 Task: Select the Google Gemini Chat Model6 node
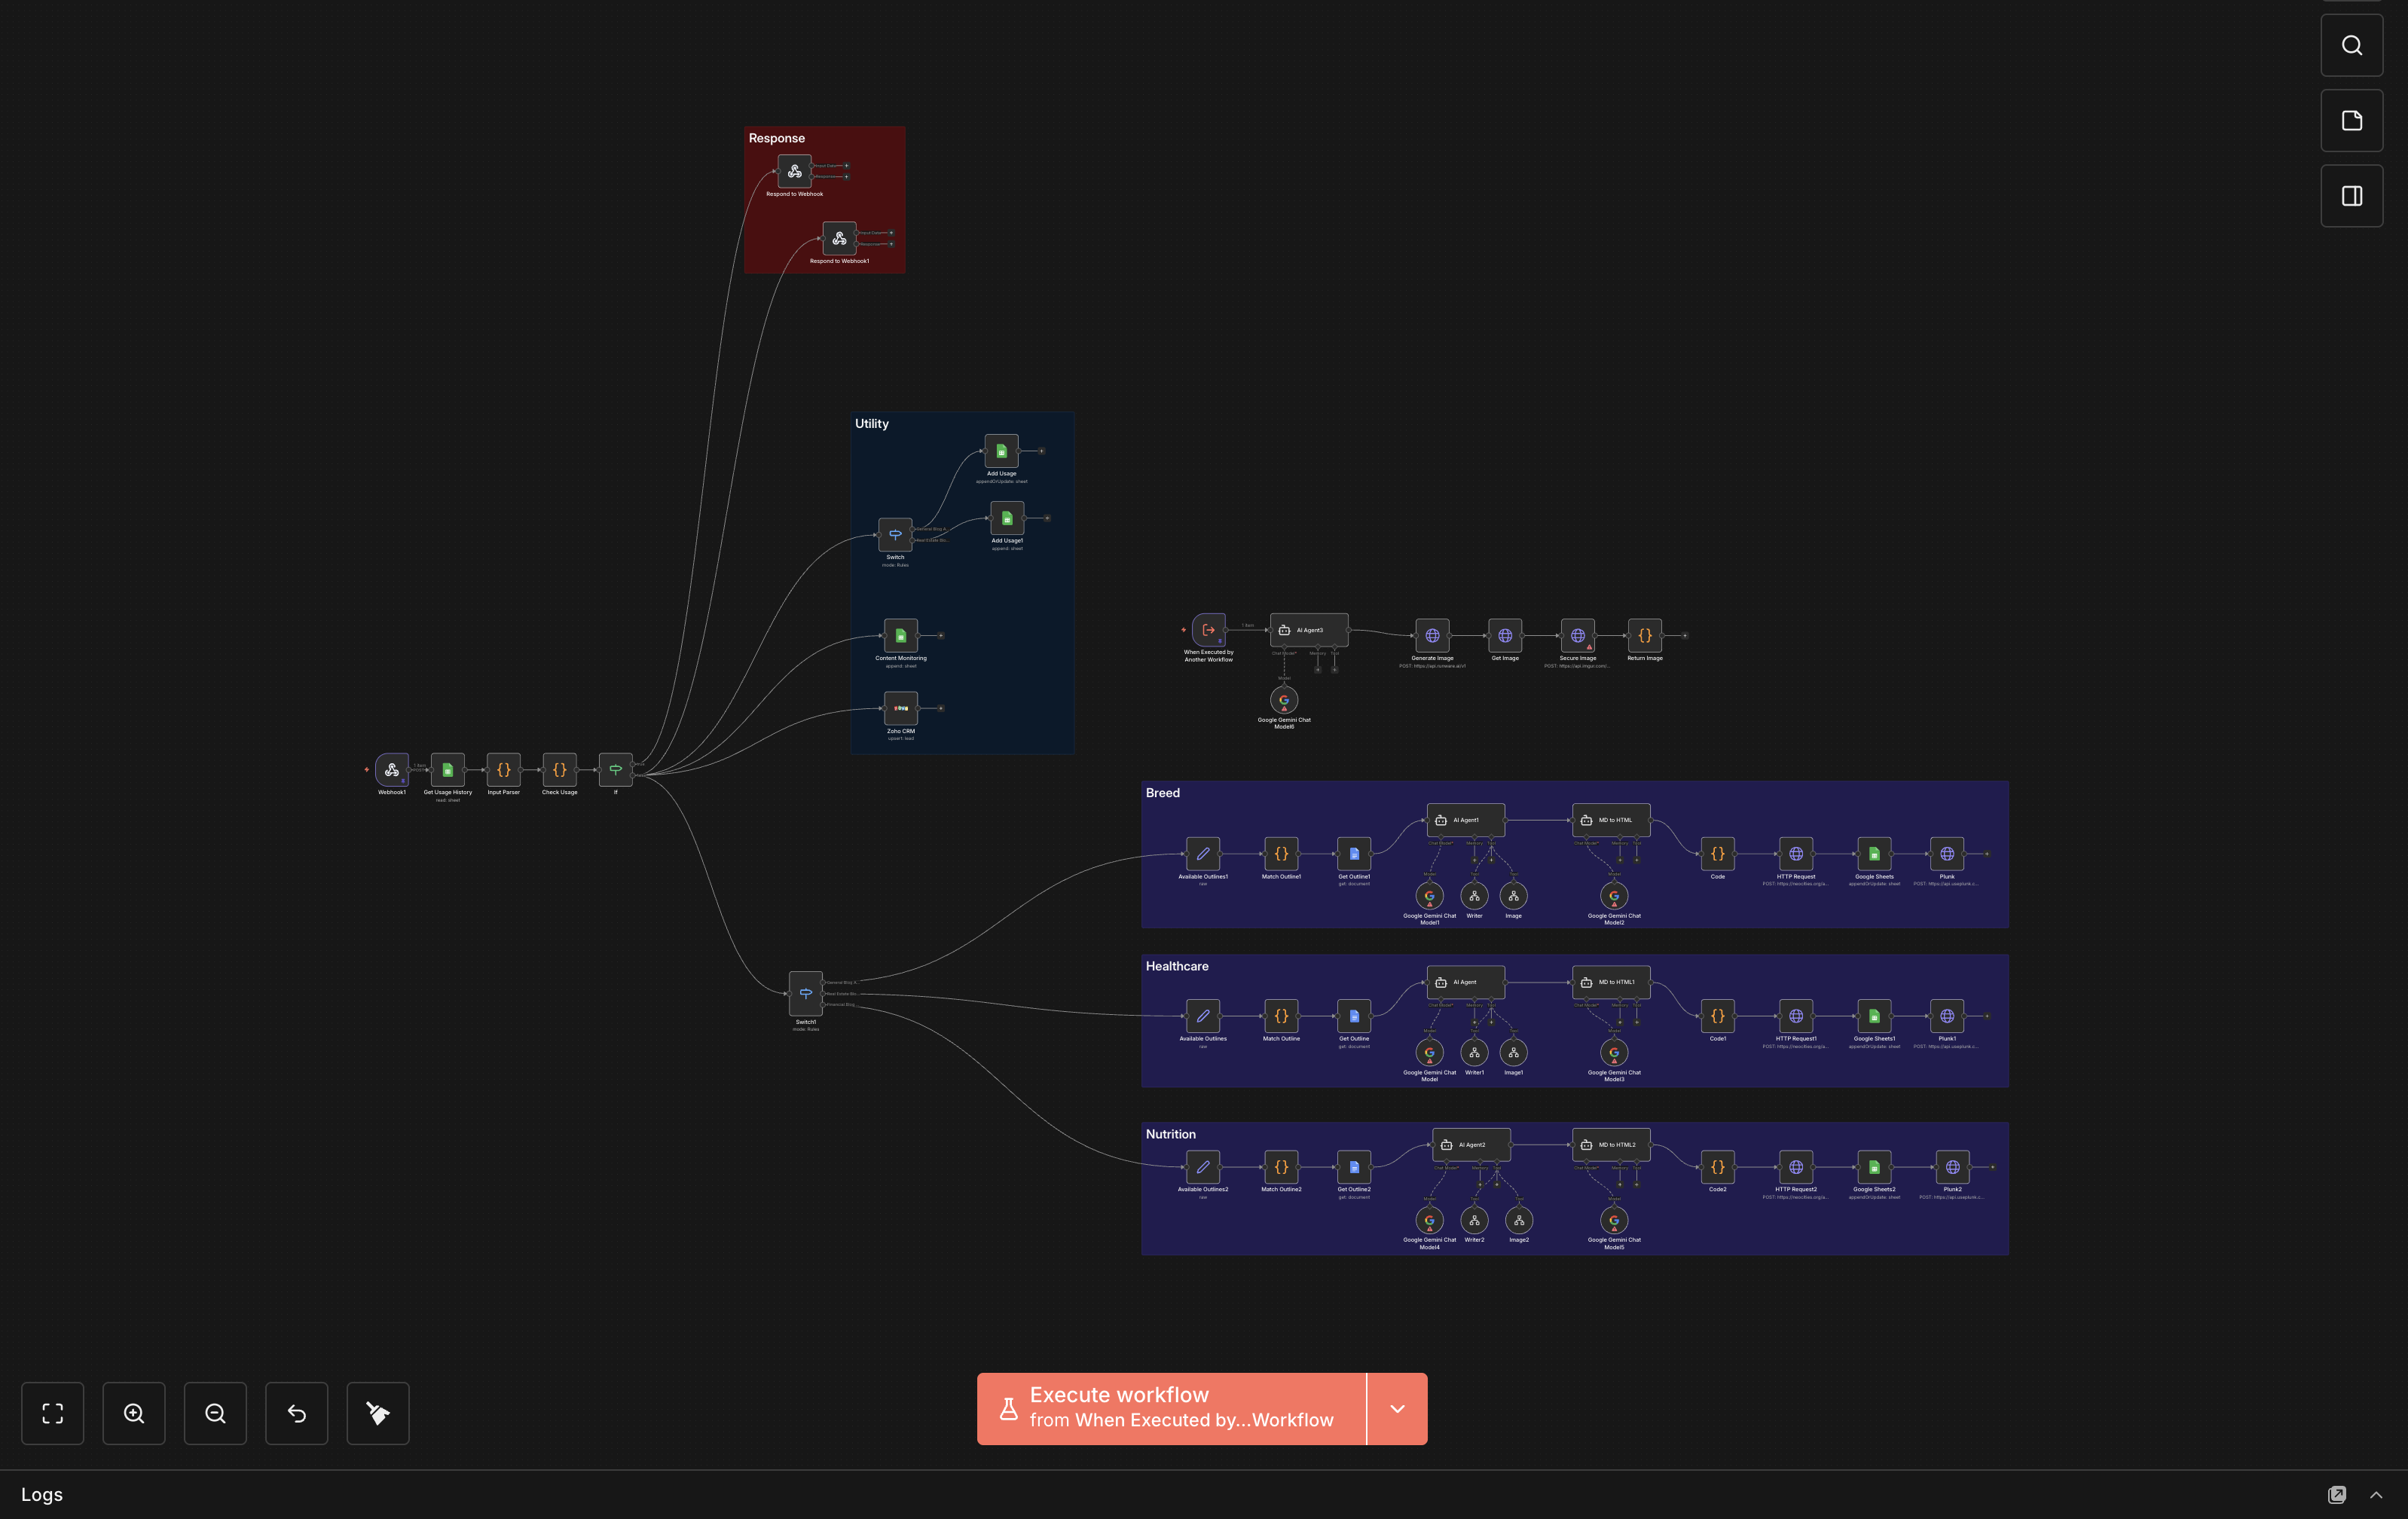1284,700
